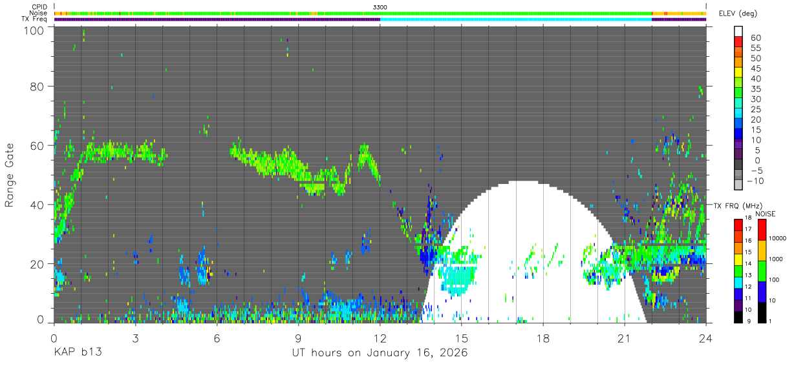
Task: Click the CPID label at top left
Action: point(39,7)
